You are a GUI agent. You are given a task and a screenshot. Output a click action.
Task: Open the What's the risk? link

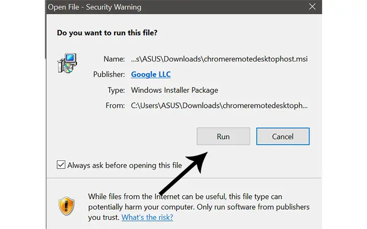147,217
